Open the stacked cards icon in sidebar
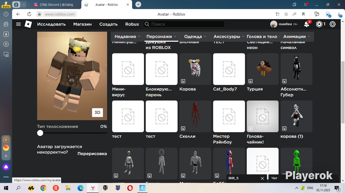The width and height of the screenshot is (345, 193). pos(6,24)
